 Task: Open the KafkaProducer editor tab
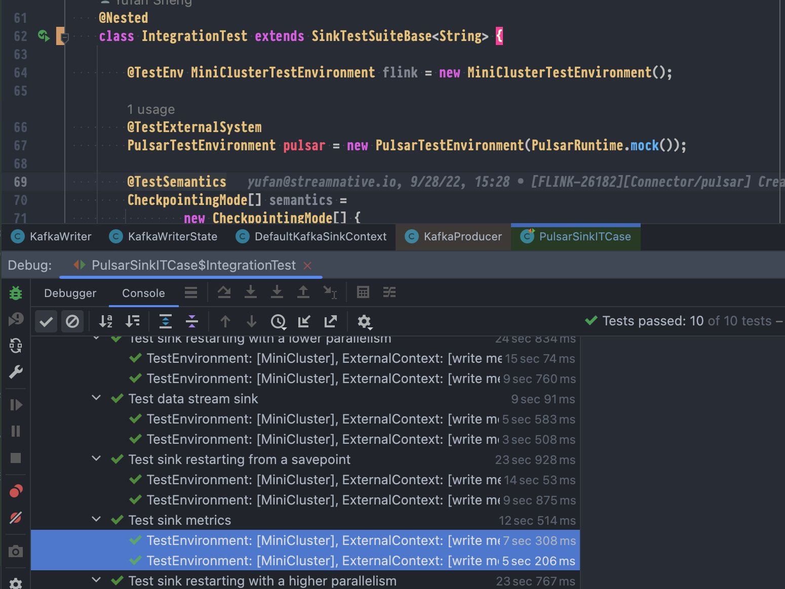coord(453,236)
